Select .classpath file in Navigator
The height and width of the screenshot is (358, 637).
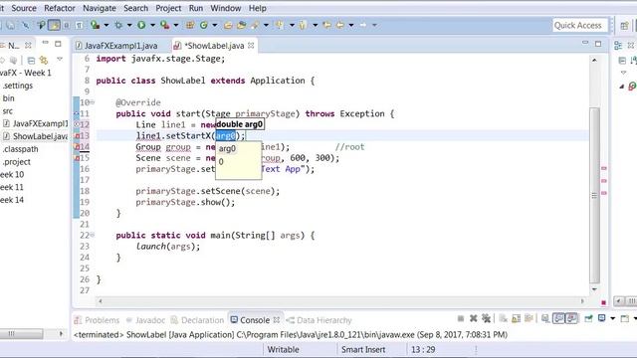20,149
